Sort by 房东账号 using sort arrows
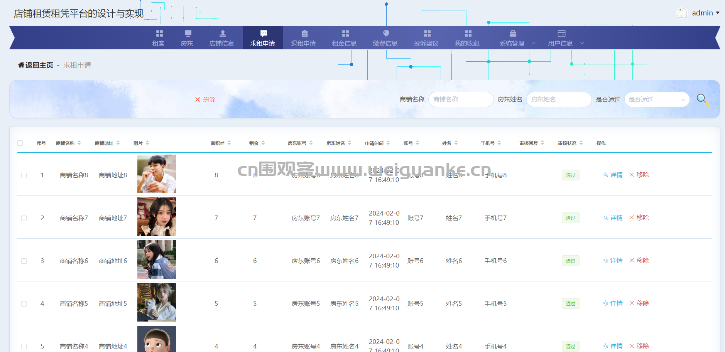Image resolution: width=725 pixels, height=352 pixels. tap(311, 143)
